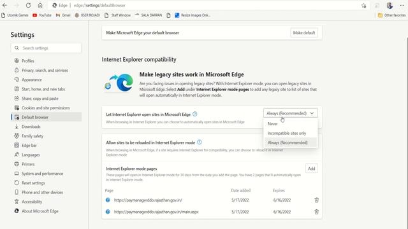The image size is (408, 229).
Task: Open Edge bar settings
Action: [x=46, y=146]
